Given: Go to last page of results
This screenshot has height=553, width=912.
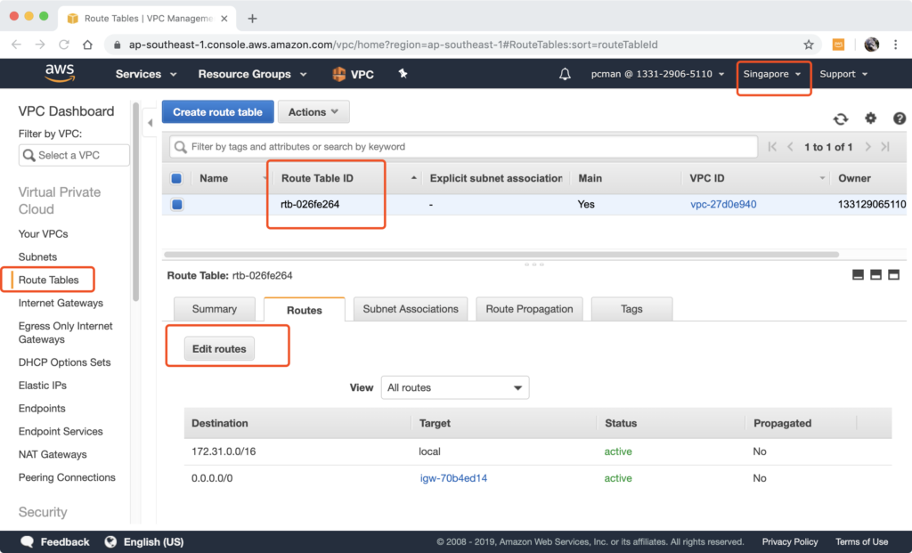Looking at the screenshot, I should click(885, 147).
